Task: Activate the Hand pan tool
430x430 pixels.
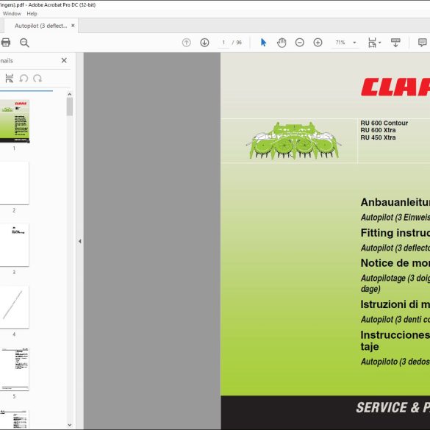Action: (x=282, y=43)
